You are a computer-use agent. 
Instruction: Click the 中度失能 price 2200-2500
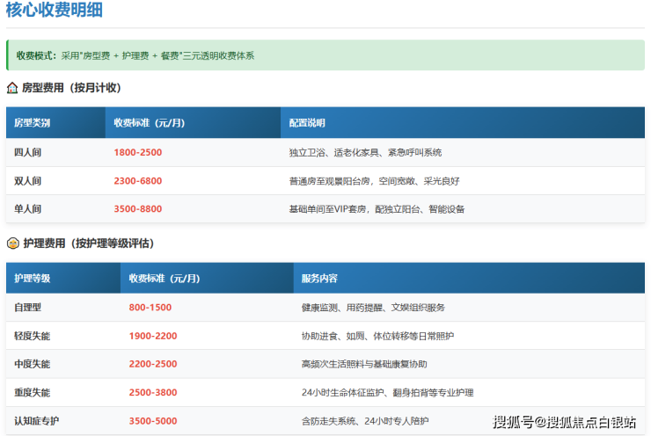(x=153, y=364)
